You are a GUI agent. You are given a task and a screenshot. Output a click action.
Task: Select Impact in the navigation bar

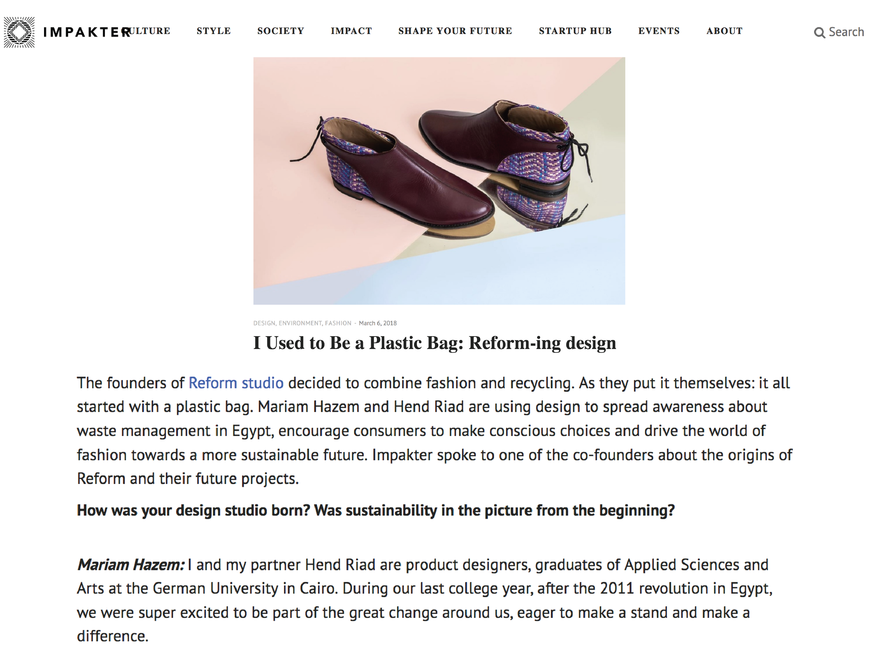[351, 31]
